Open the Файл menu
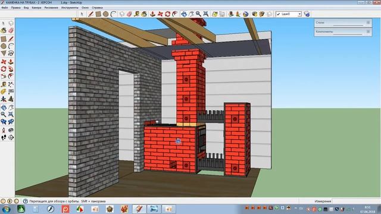381x214 pixels. (5, 8)
